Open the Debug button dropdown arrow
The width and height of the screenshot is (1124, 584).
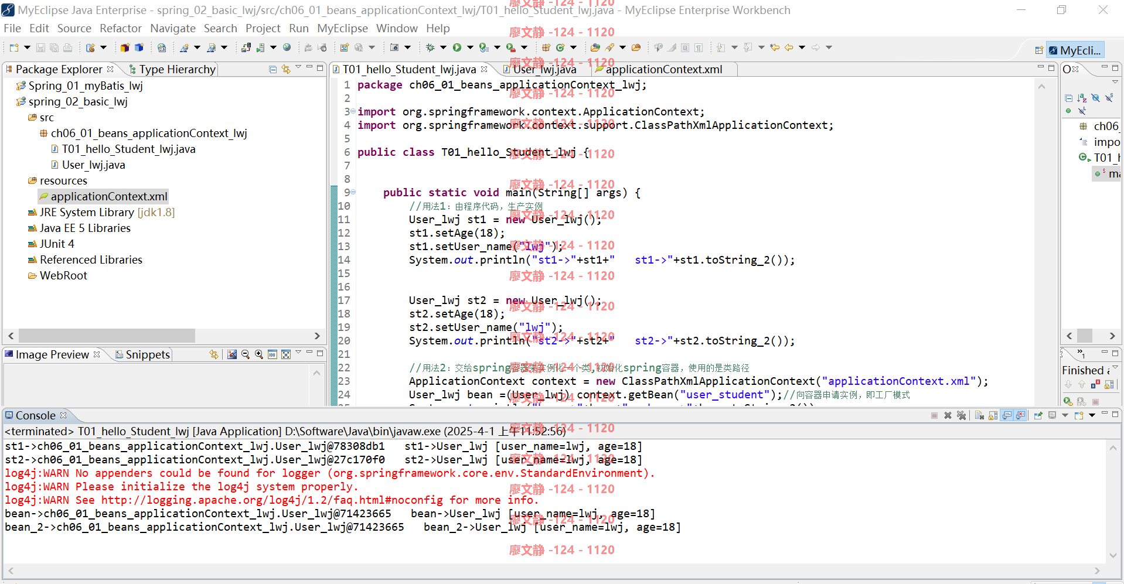[443, 47]
